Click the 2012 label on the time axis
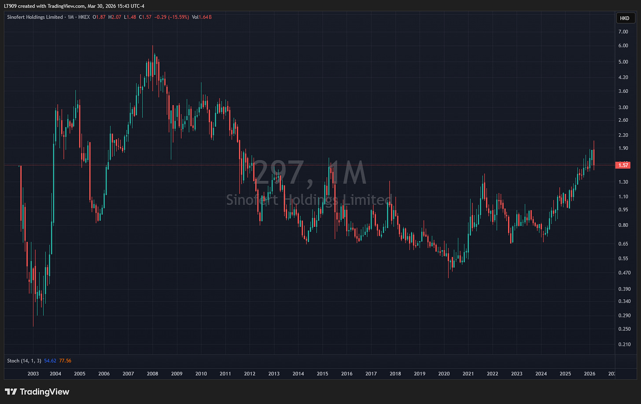641x404 pixels. point(250,374)
